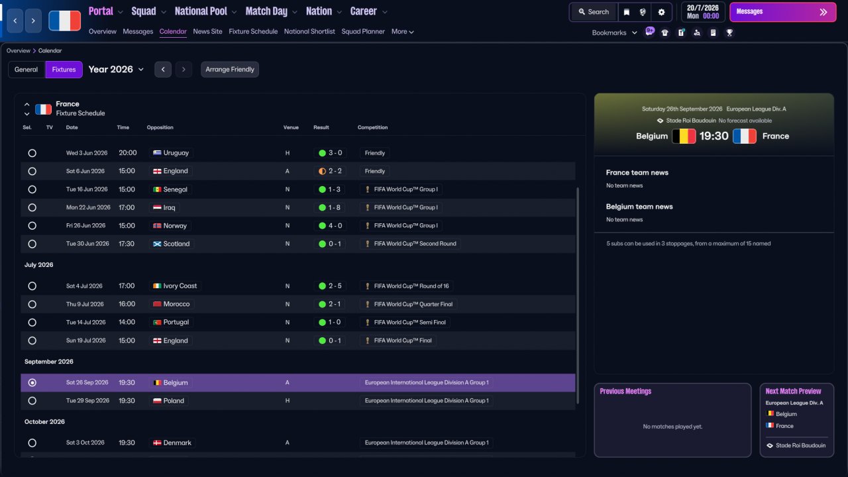
Task: Click the Competition column header
Action: tap(373, 128)
